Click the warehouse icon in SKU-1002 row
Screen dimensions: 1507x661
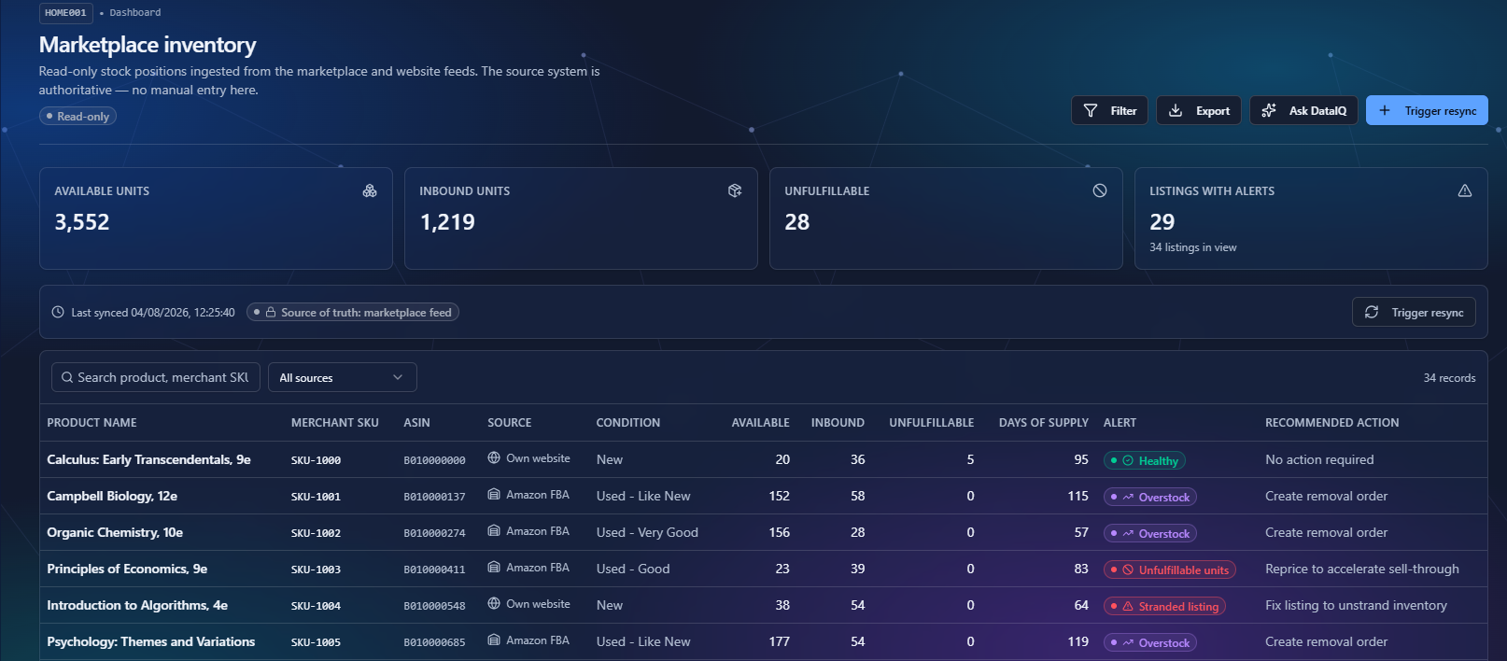[x=494, y=530]
